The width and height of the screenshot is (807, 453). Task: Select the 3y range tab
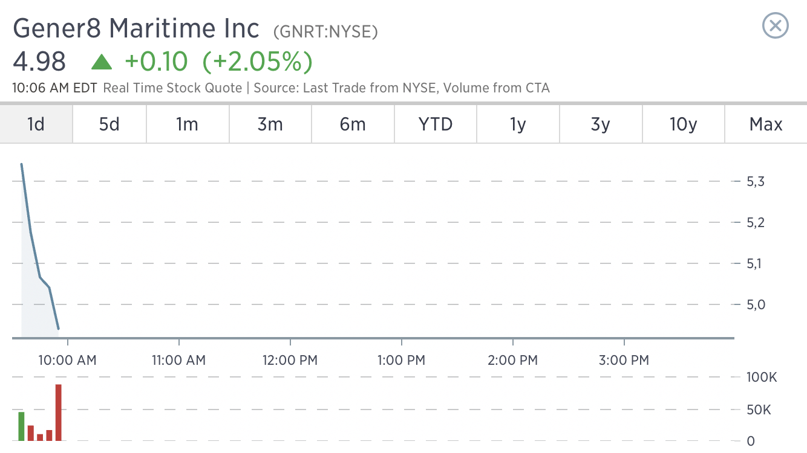click(x=601, y=124)
